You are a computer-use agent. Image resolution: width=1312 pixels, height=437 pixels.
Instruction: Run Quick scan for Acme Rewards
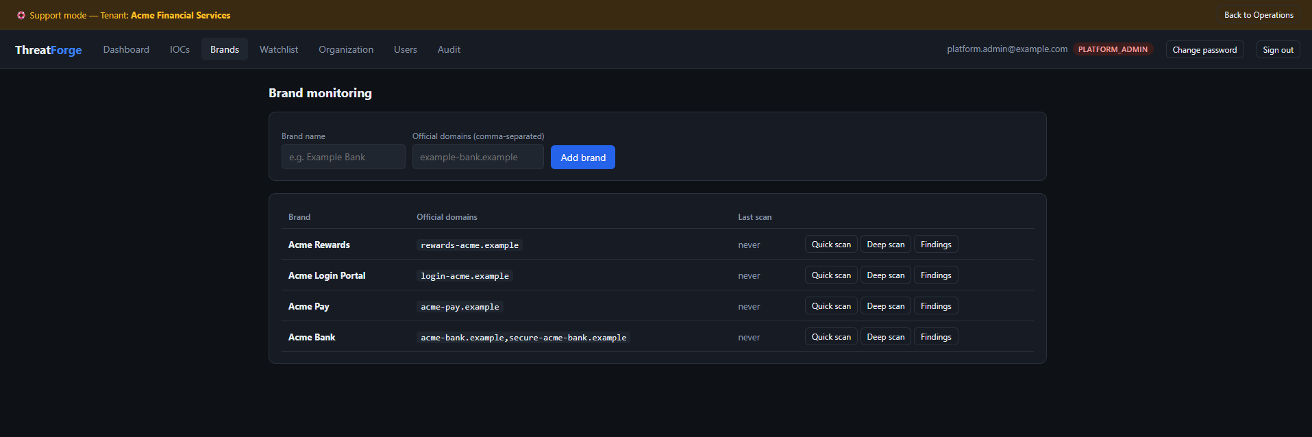pos(831,245)
